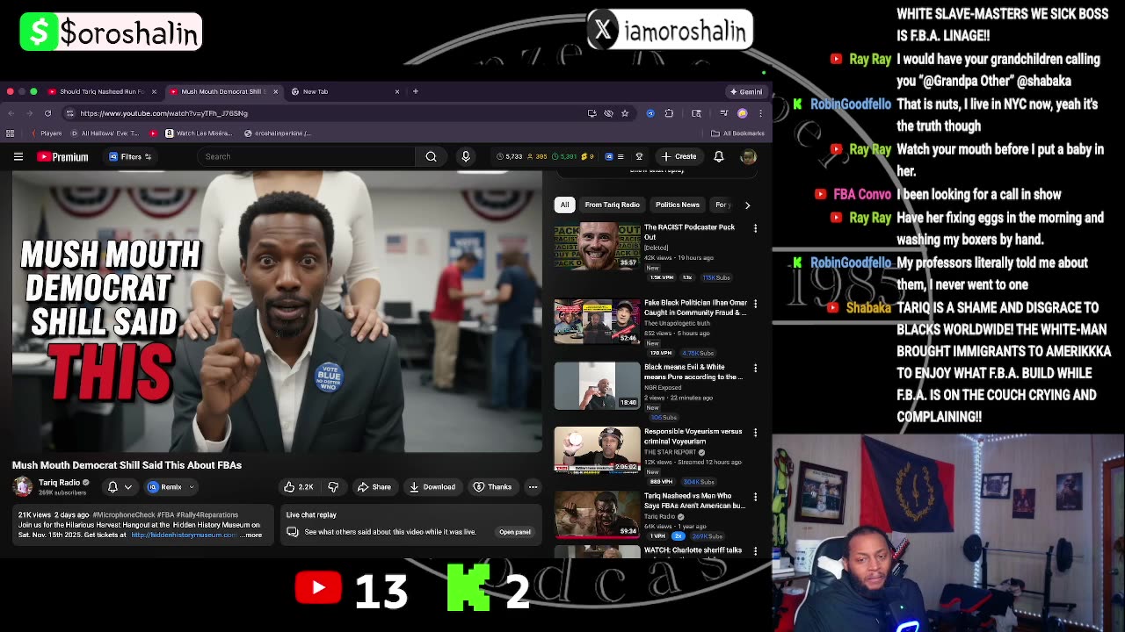The image size is (1125, 632).
Task: Close the New Tab tab
Action: point(396,91)
